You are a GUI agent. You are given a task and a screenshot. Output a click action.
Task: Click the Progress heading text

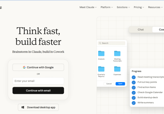136,71
